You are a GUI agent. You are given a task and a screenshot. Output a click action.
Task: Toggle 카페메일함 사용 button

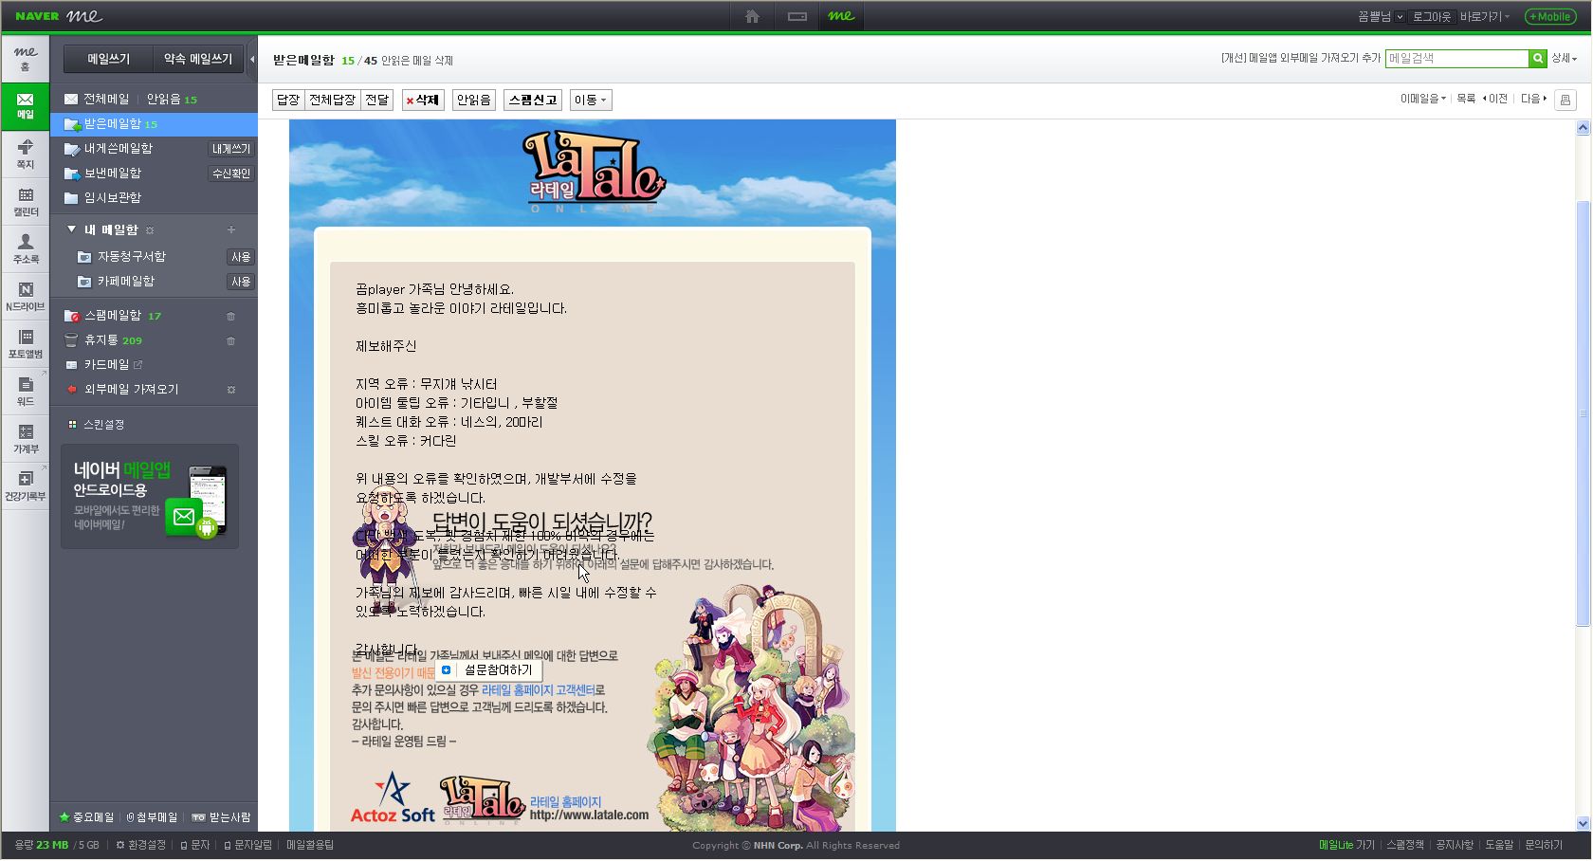(x=241, y=282)
